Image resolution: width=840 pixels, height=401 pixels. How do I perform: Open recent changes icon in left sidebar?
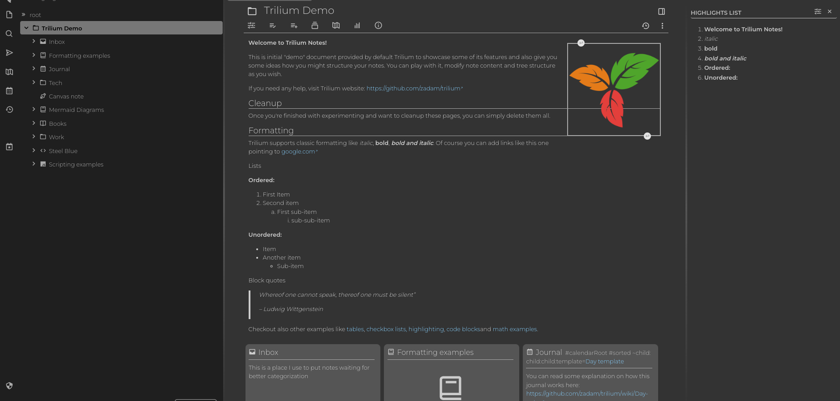coord(9,110)
